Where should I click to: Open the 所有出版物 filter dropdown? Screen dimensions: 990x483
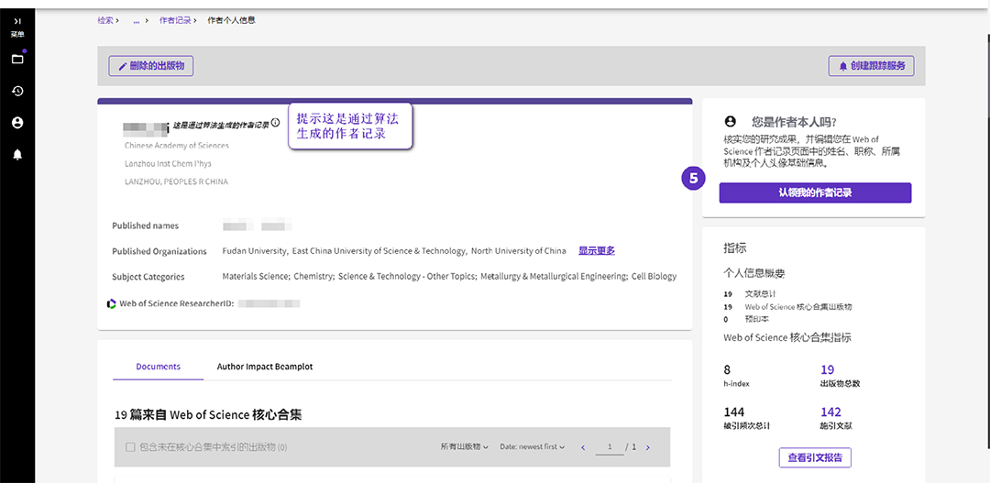point(465,447)
